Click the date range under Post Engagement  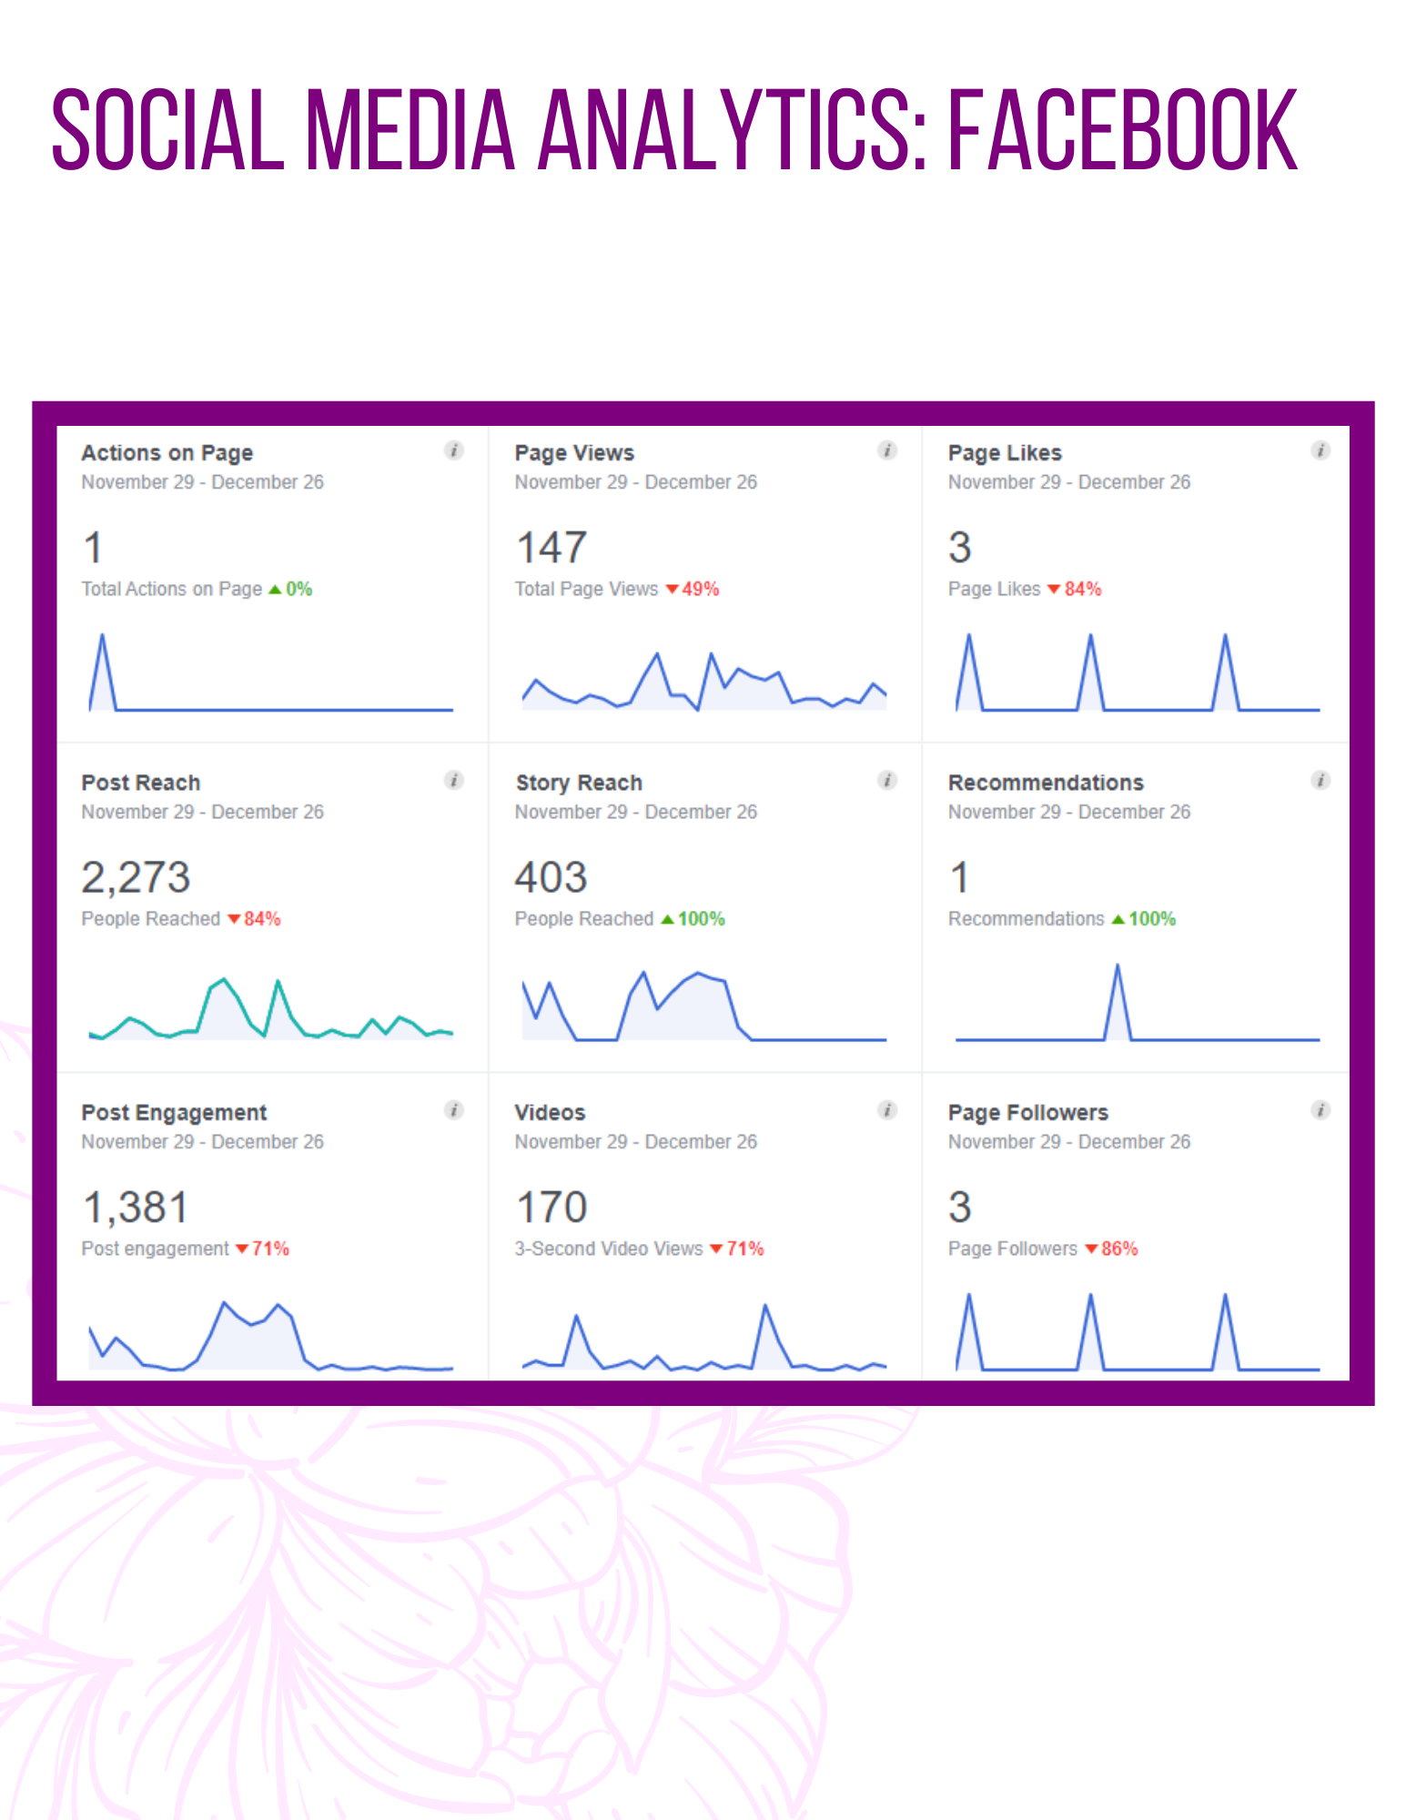[202, 1141]
